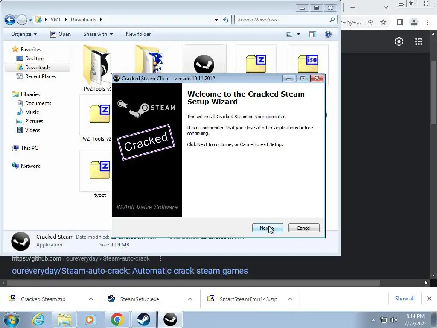Switch to Chrome on the taskbar

click(117, 319)
